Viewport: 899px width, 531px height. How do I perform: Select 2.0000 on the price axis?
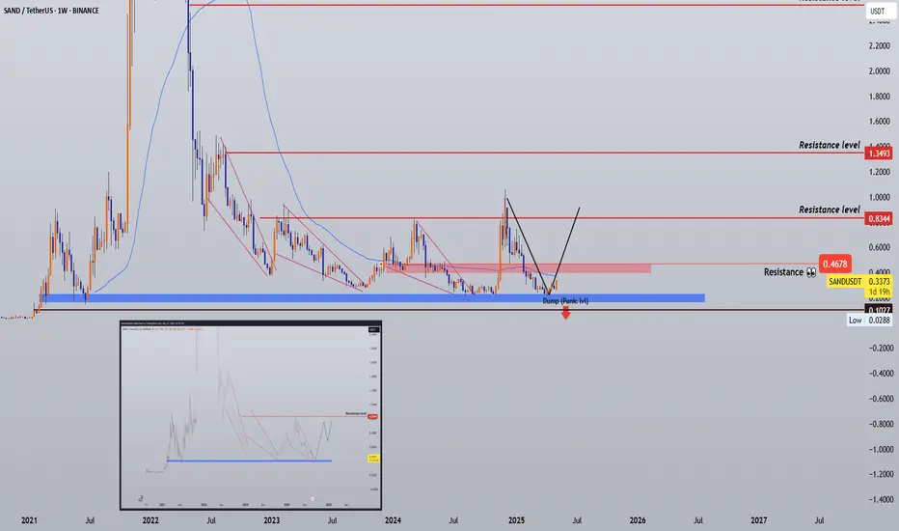coord(879,71)
